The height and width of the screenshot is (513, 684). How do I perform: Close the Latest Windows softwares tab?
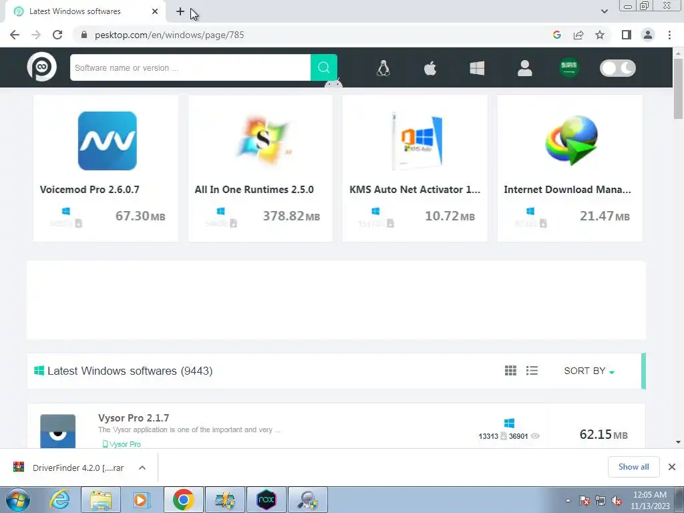[x=155, y=11]
